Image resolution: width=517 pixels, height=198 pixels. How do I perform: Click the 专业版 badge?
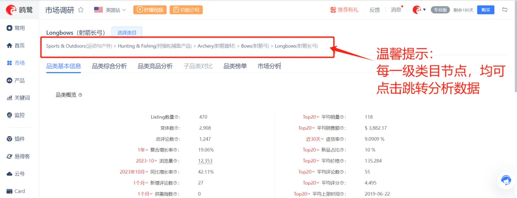coord(440,10)
